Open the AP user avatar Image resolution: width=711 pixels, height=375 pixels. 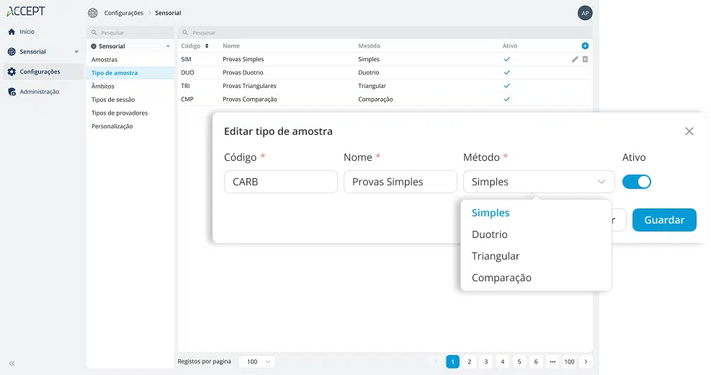585,13
